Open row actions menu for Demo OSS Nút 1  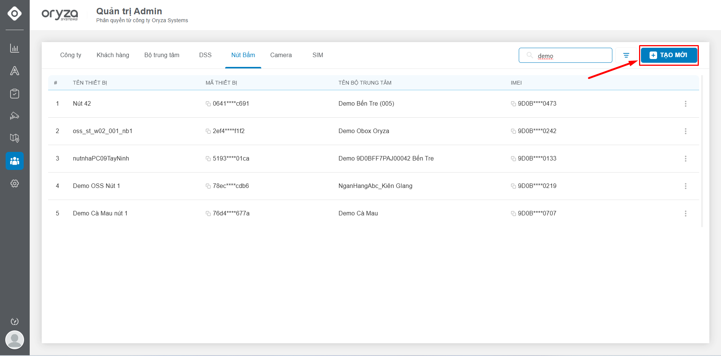pyautogui.click(x=686, y=186)
